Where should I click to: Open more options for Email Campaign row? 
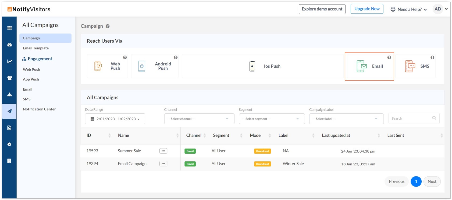click(163, 164)
